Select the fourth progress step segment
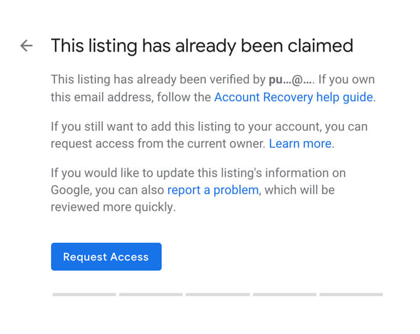 pos(284,295)
